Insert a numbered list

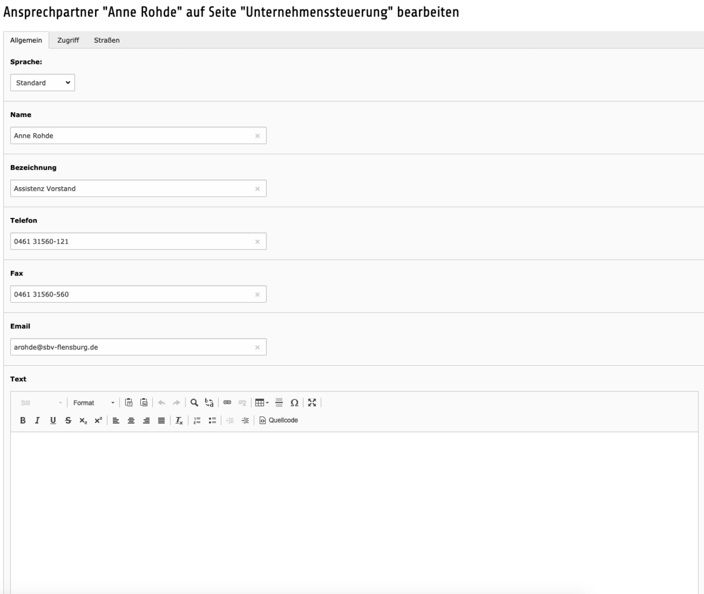[196, 421]
